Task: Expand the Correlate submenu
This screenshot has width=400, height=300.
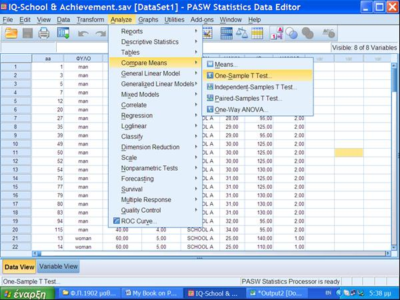Action: 155,105
